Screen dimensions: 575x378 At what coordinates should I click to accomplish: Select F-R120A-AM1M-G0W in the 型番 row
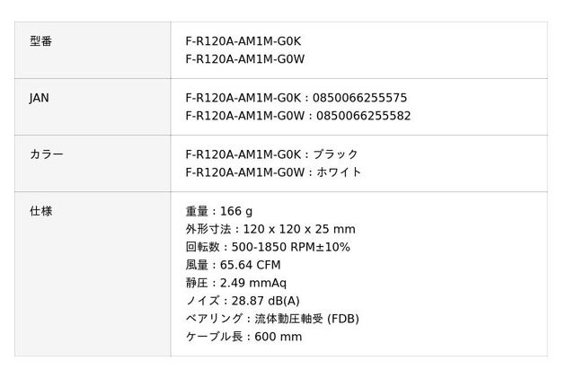click(245, 59)
